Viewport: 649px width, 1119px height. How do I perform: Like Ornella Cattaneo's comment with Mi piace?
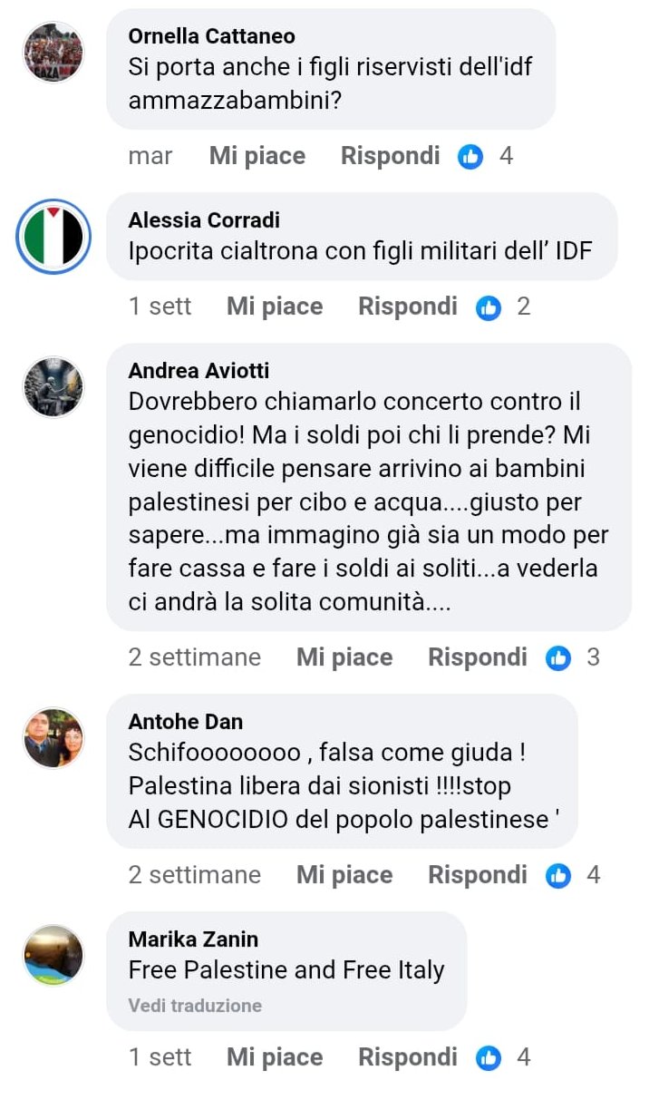[257, 156]
